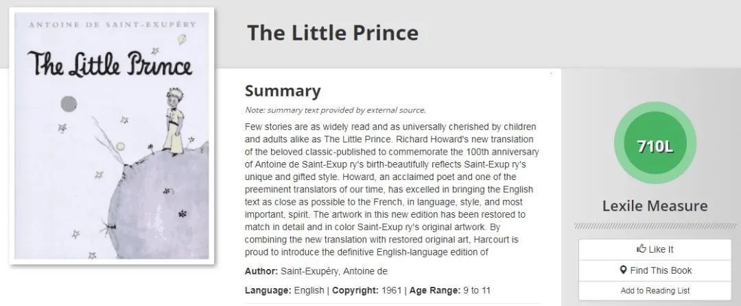Screen dimensions: 741x306
Task: Click the Lexile Measure label
Action: 655,205
